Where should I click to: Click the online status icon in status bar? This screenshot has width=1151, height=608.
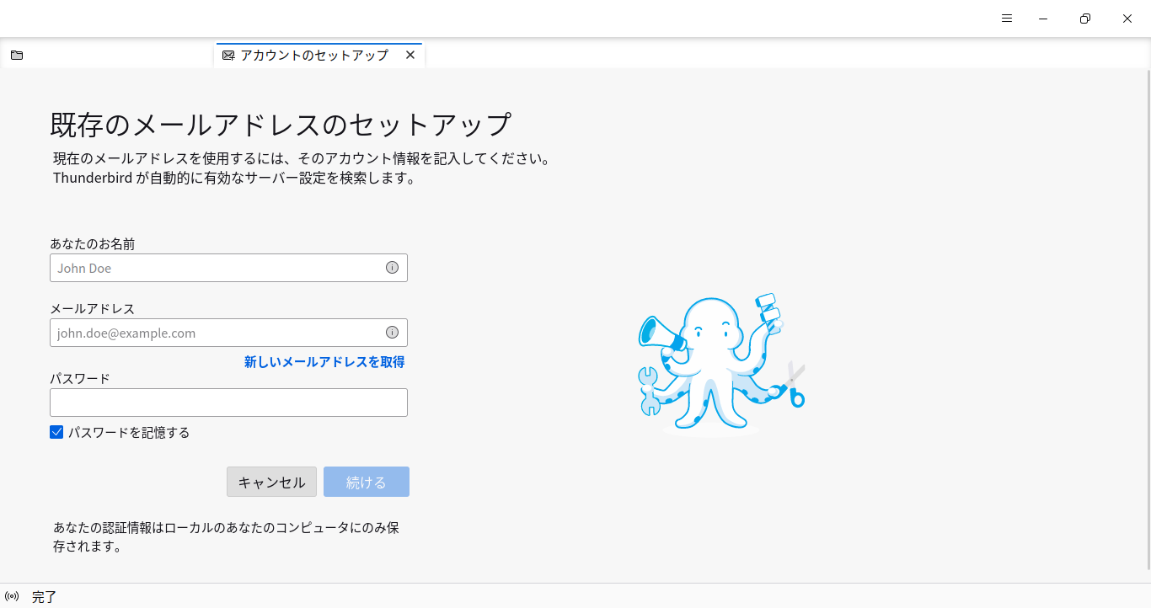point(12,596)
